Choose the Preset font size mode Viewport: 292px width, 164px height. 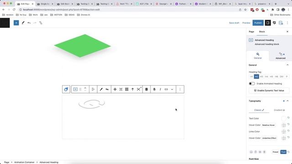pos(276,152)
